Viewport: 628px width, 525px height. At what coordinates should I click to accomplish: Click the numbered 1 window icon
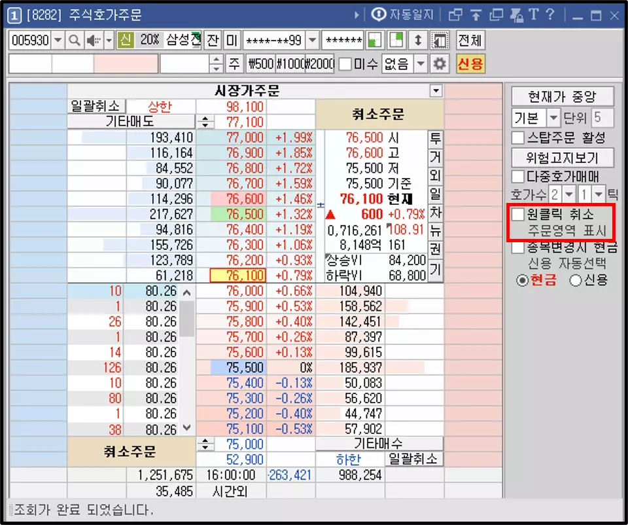click(x=14, y=16)
